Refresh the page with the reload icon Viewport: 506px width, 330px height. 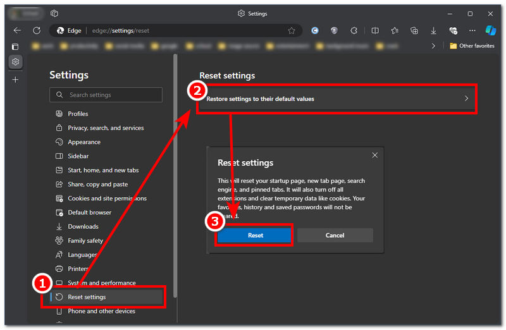pyautogui.click(x=37, y=30)
